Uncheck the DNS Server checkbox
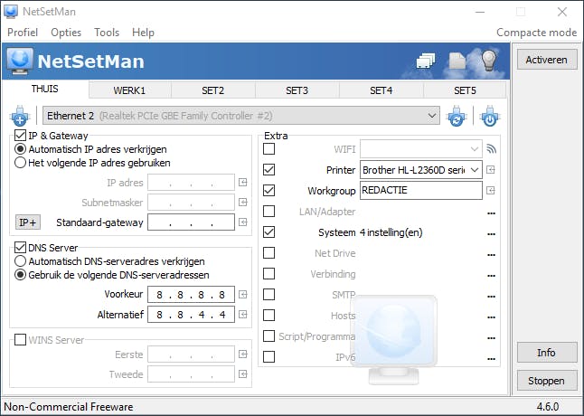This screenshot has height=416, width=584. [20, 247]
